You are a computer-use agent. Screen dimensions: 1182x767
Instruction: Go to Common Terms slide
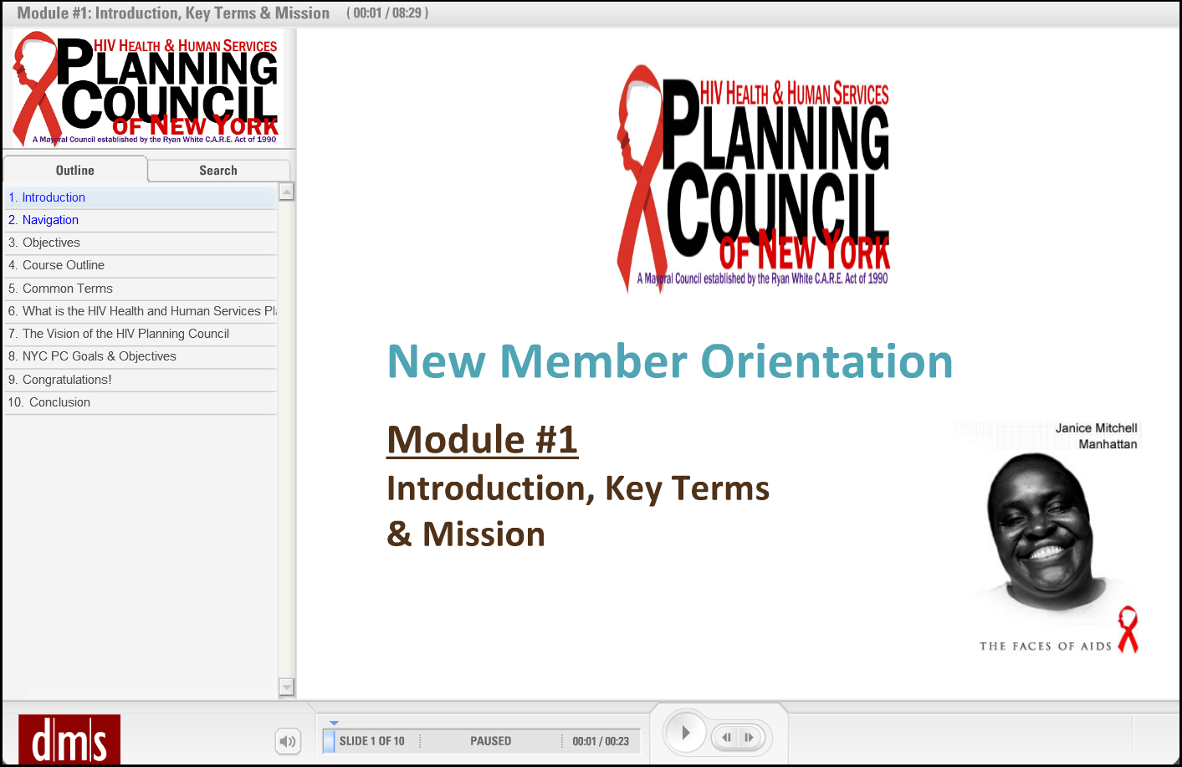67,289
